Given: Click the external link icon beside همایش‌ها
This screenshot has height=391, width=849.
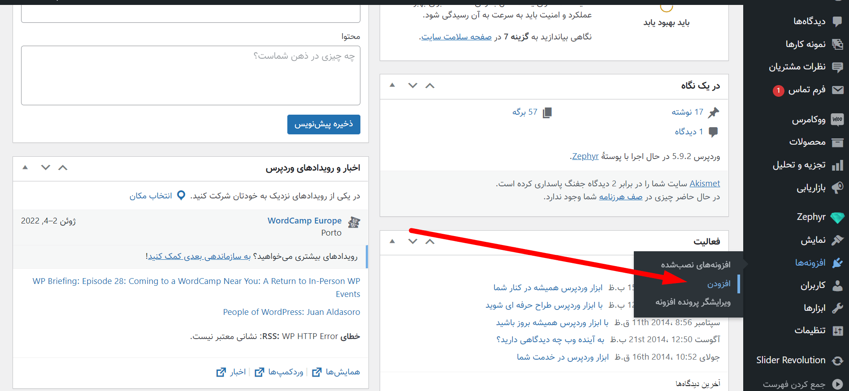Looking at the screenshot, I should point(317,372).
